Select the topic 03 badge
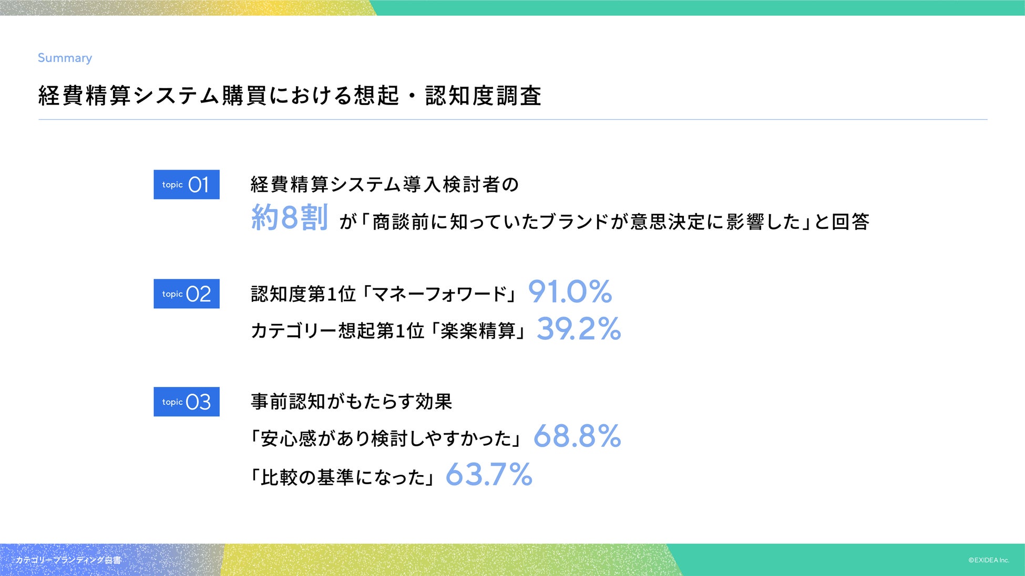The width and height of the screenshot is (1025, 576). (186, 402)
